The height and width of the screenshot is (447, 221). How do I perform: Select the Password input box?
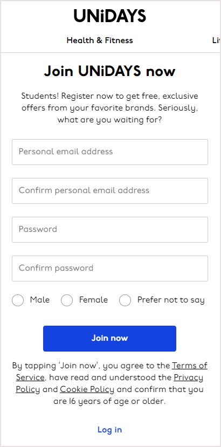[x=110, y=230]
